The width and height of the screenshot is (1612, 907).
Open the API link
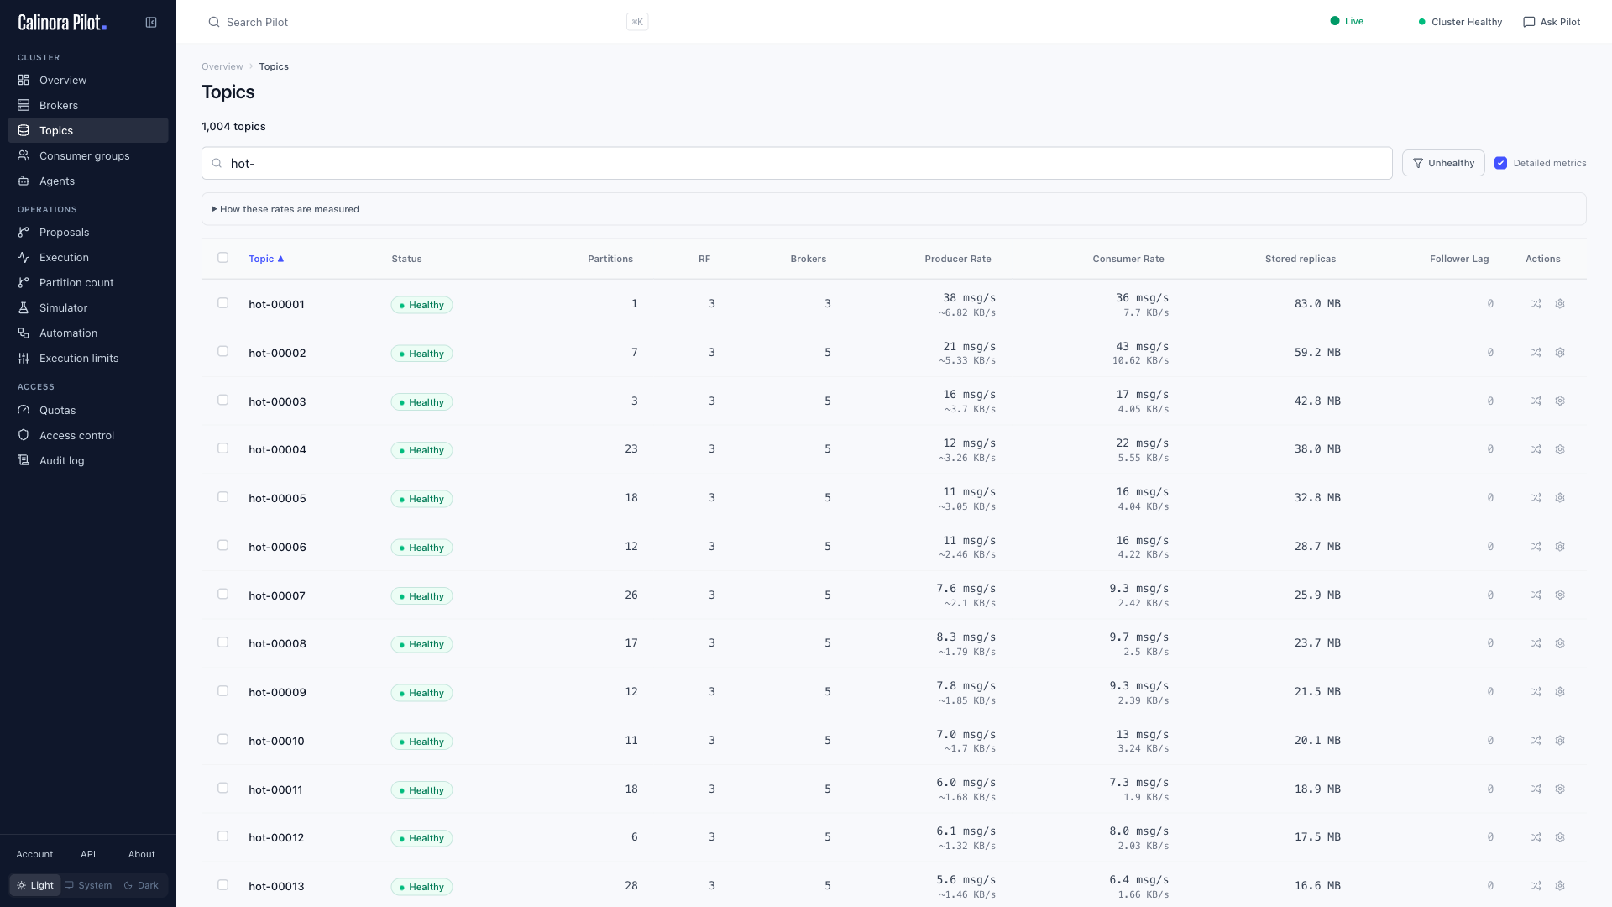88,854
